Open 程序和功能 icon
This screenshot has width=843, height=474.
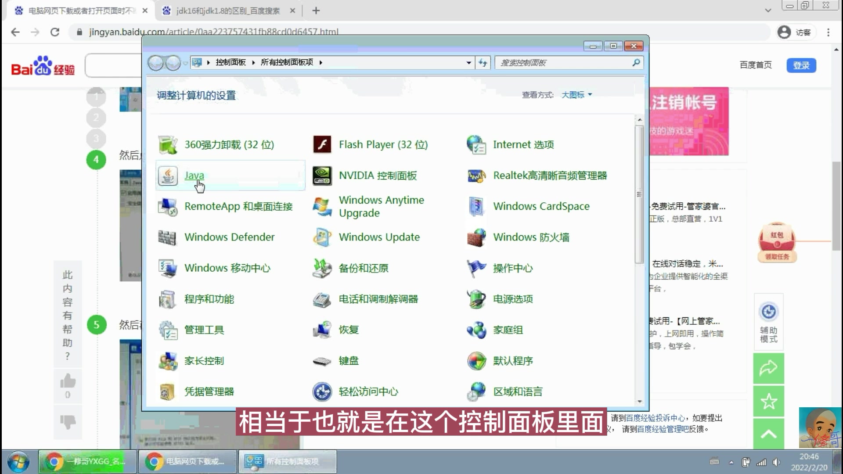pyautogui.click(x=168, y=299)
